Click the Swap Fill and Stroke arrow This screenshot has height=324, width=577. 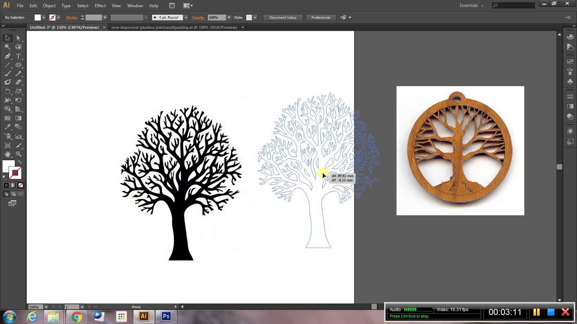[x=19, y=162]
